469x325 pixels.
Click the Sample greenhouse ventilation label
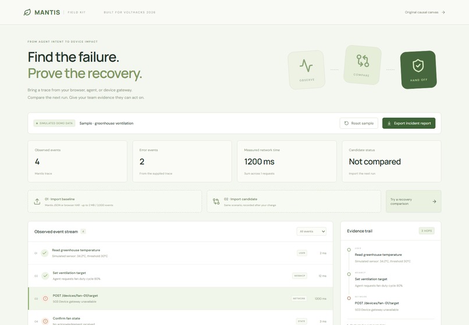[106, 123]
